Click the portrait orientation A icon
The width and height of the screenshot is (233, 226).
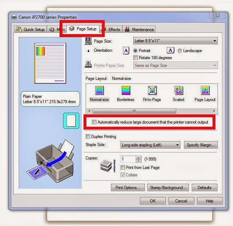coord(126,51)
